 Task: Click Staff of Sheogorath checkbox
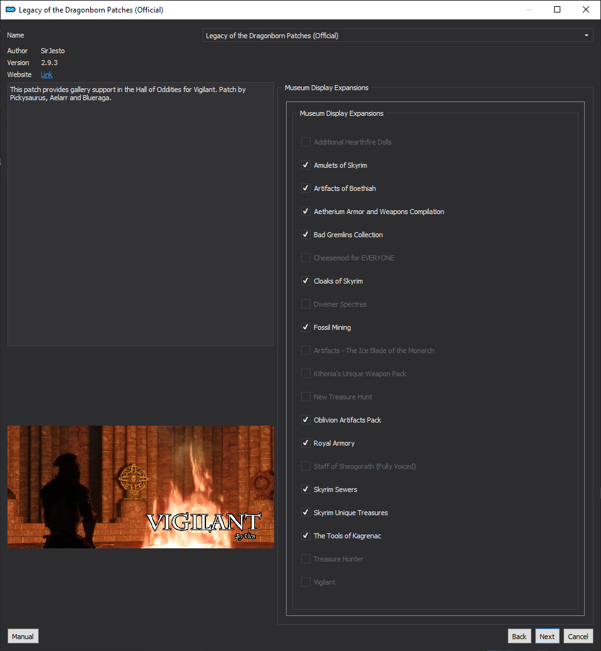point(306,467)
